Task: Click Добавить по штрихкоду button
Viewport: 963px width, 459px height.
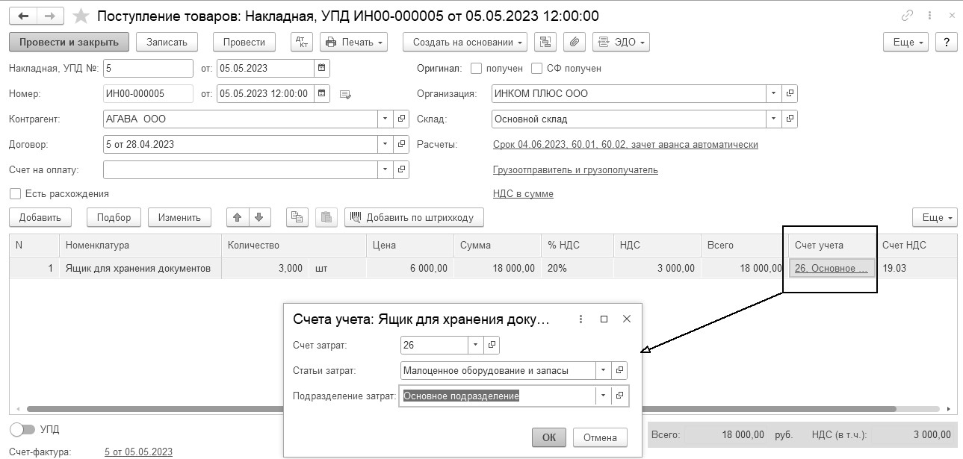Action: 414,217
